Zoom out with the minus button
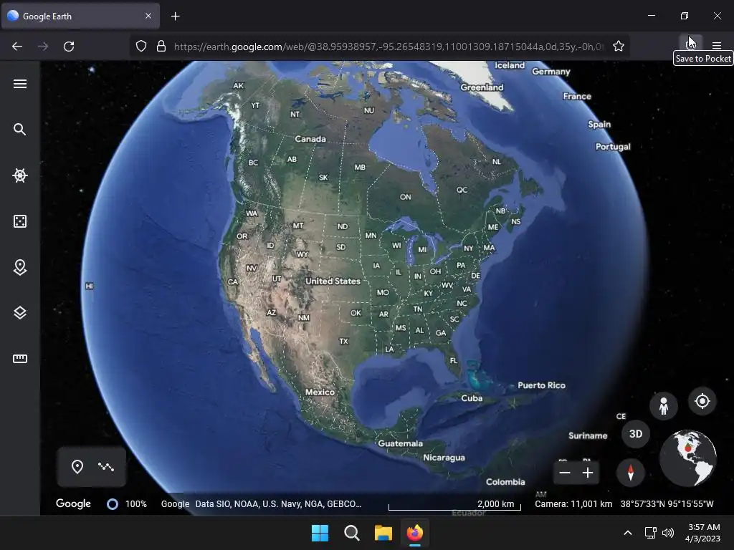This screenshot has width=734, height=550. tap(565, 473)
